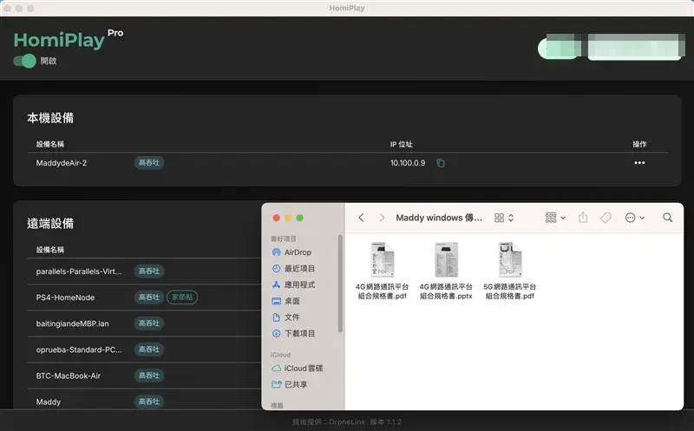This screenshot has height=431, width=694.
Task: Click the 高吞吐 badge beside MaddydeAir-2
Action: pyautogui.click(x=149, y=163)
